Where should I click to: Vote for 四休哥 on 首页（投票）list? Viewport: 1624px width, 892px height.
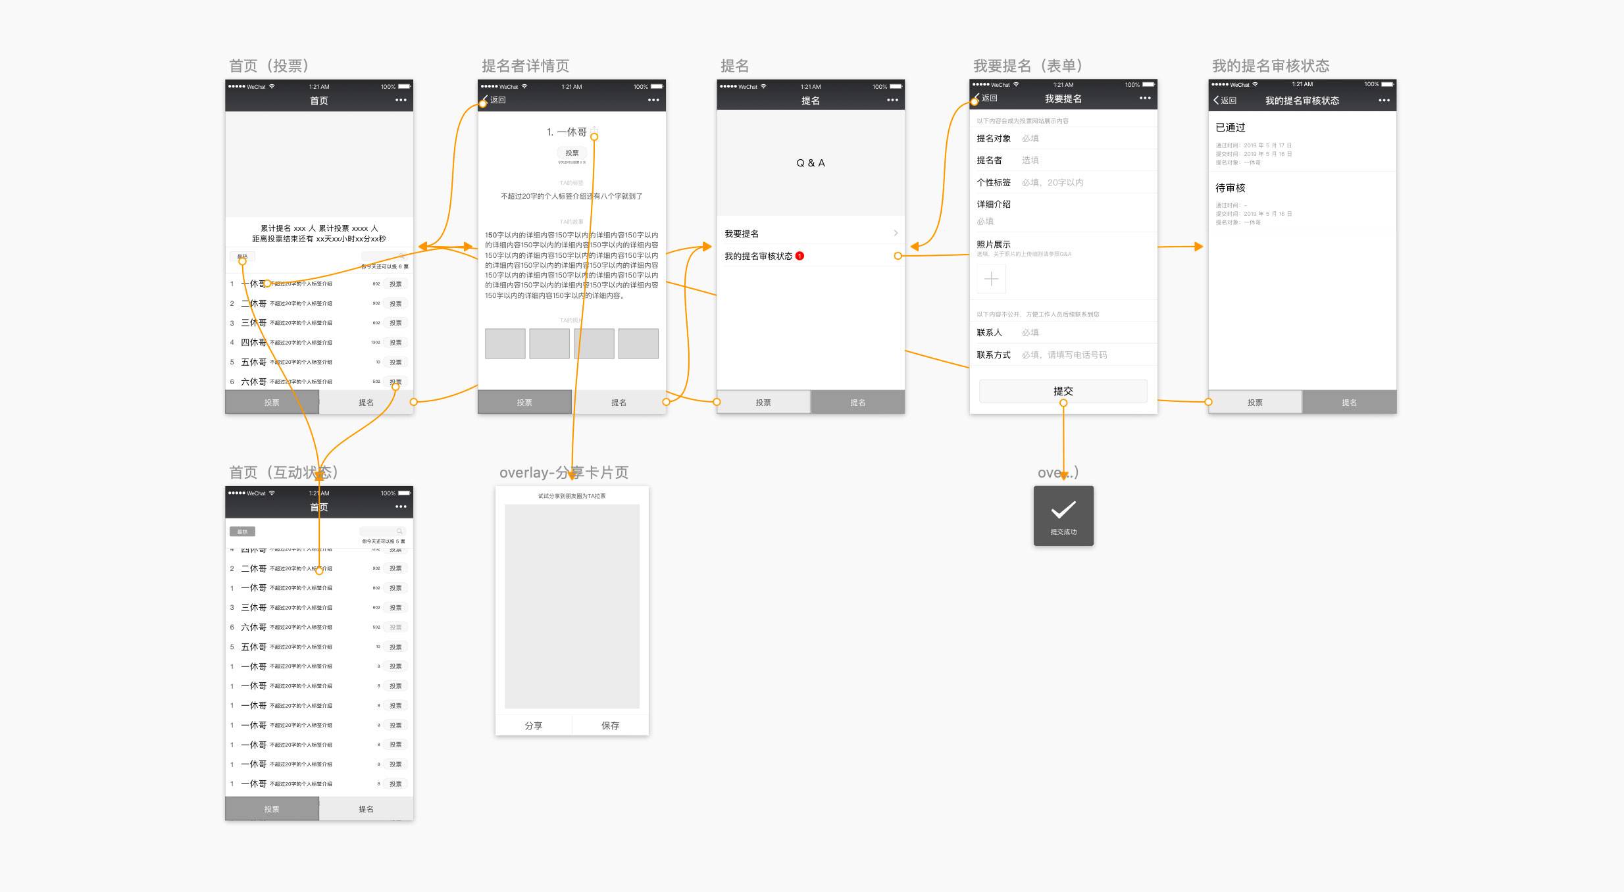point(395,342)
